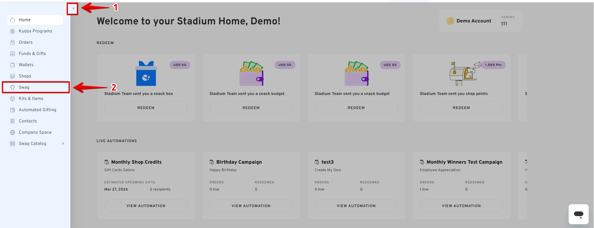Open the Demo Account card
Viewport: 594px width, 228px height.
coord(480,21)
